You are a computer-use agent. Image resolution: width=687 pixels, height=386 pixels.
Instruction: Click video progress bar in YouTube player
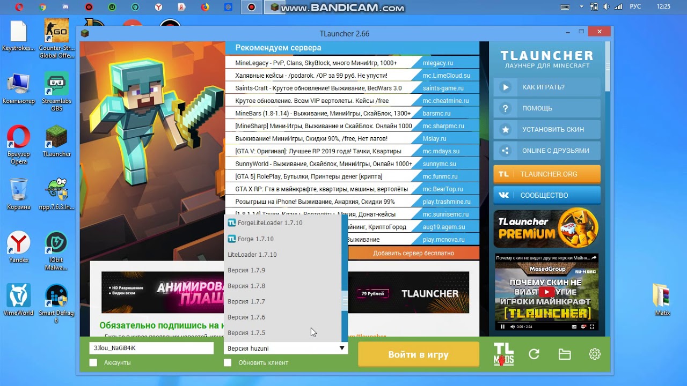[x=546, y=322]
